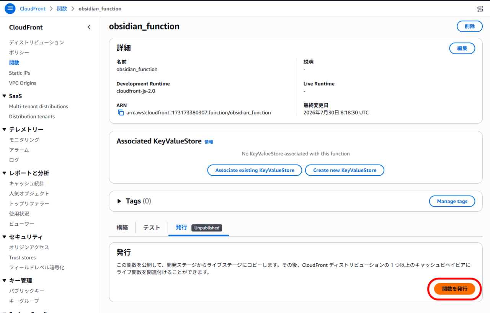This screenshot has height=313, width=490.
Task: Collapse the テレメトリー section
Action: coord(4,129)
